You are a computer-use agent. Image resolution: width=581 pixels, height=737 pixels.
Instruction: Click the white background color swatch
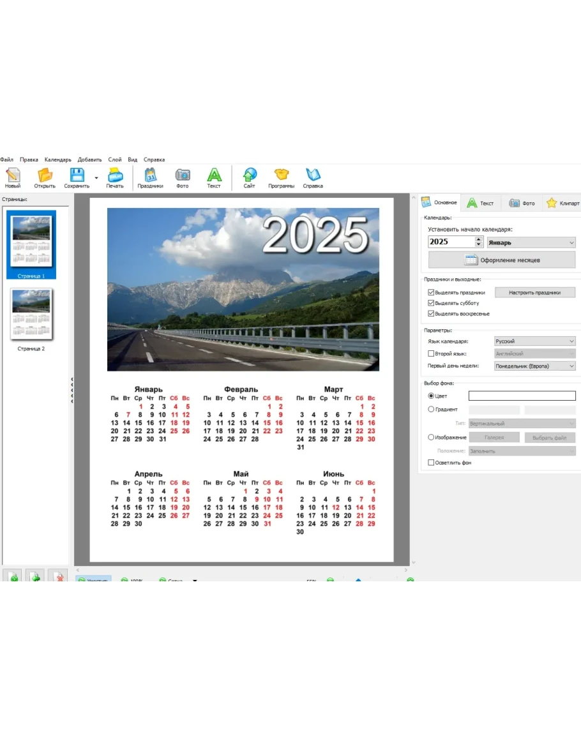coord(522,396)
